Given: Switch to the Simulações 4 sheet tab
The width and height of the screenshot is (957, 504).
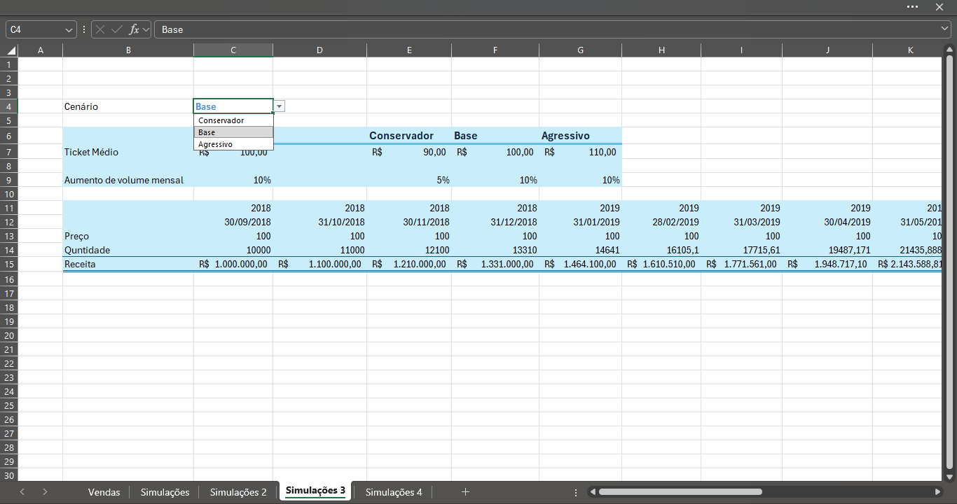Looking at the screenshot, I should click(394, 492).
